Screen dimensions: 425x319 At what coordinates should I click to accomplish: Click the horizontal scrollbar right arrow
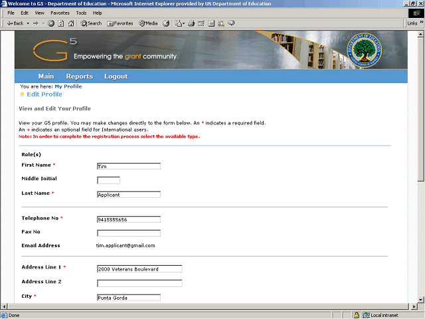414,306
